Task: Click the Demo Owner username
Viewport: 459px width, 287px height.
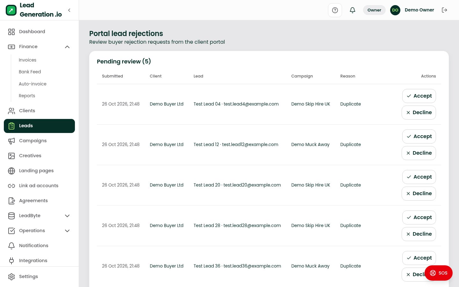Action: [419, 10]
